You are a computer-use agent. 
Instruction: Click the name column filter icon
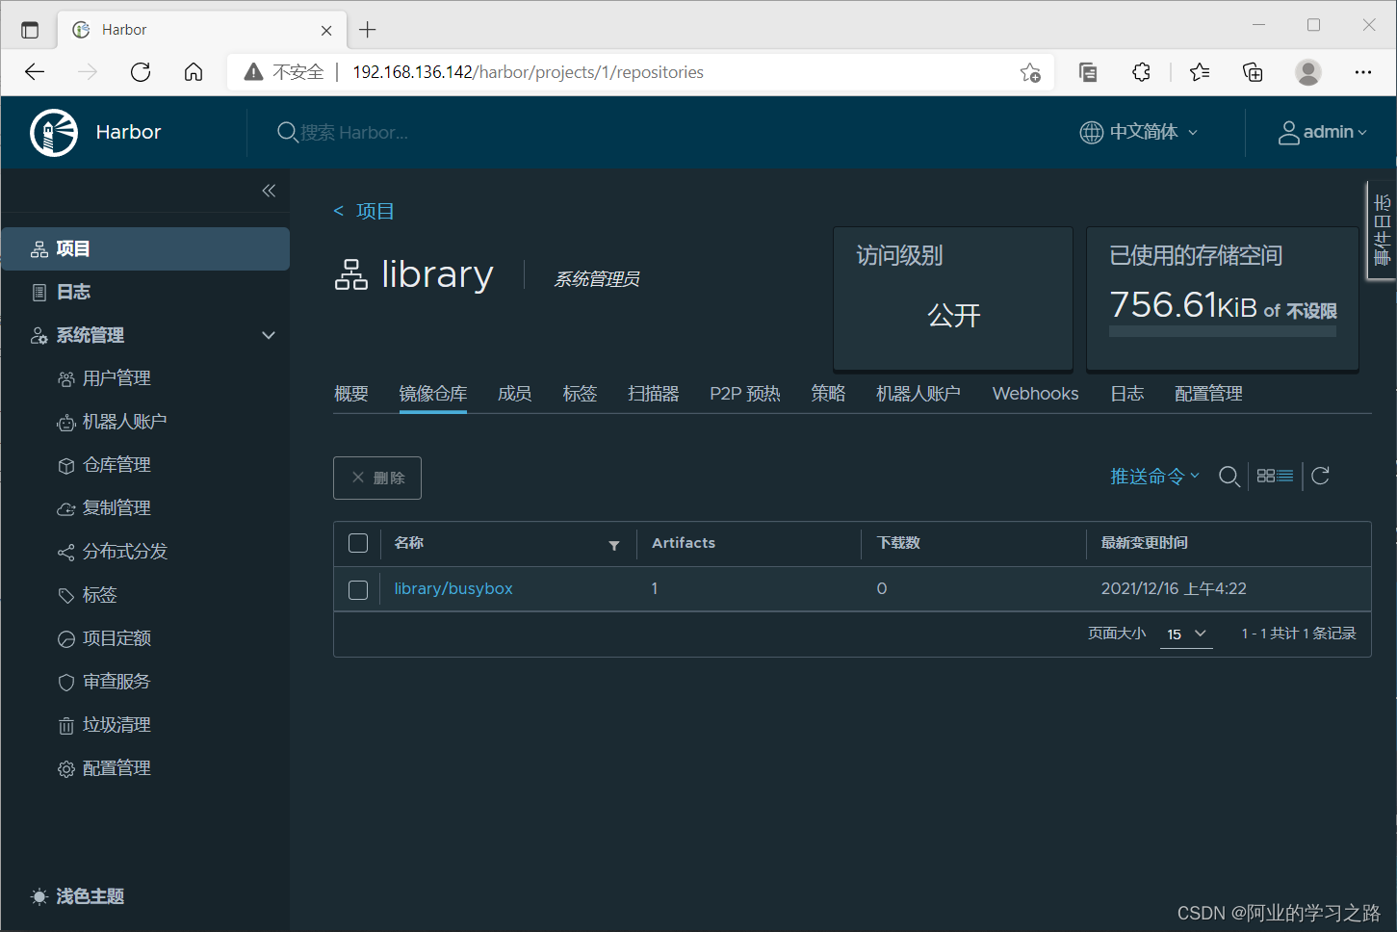614,546
